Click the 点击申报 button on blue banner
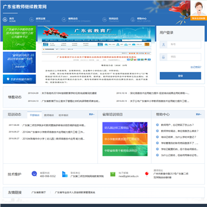 (x=20, y=67)
